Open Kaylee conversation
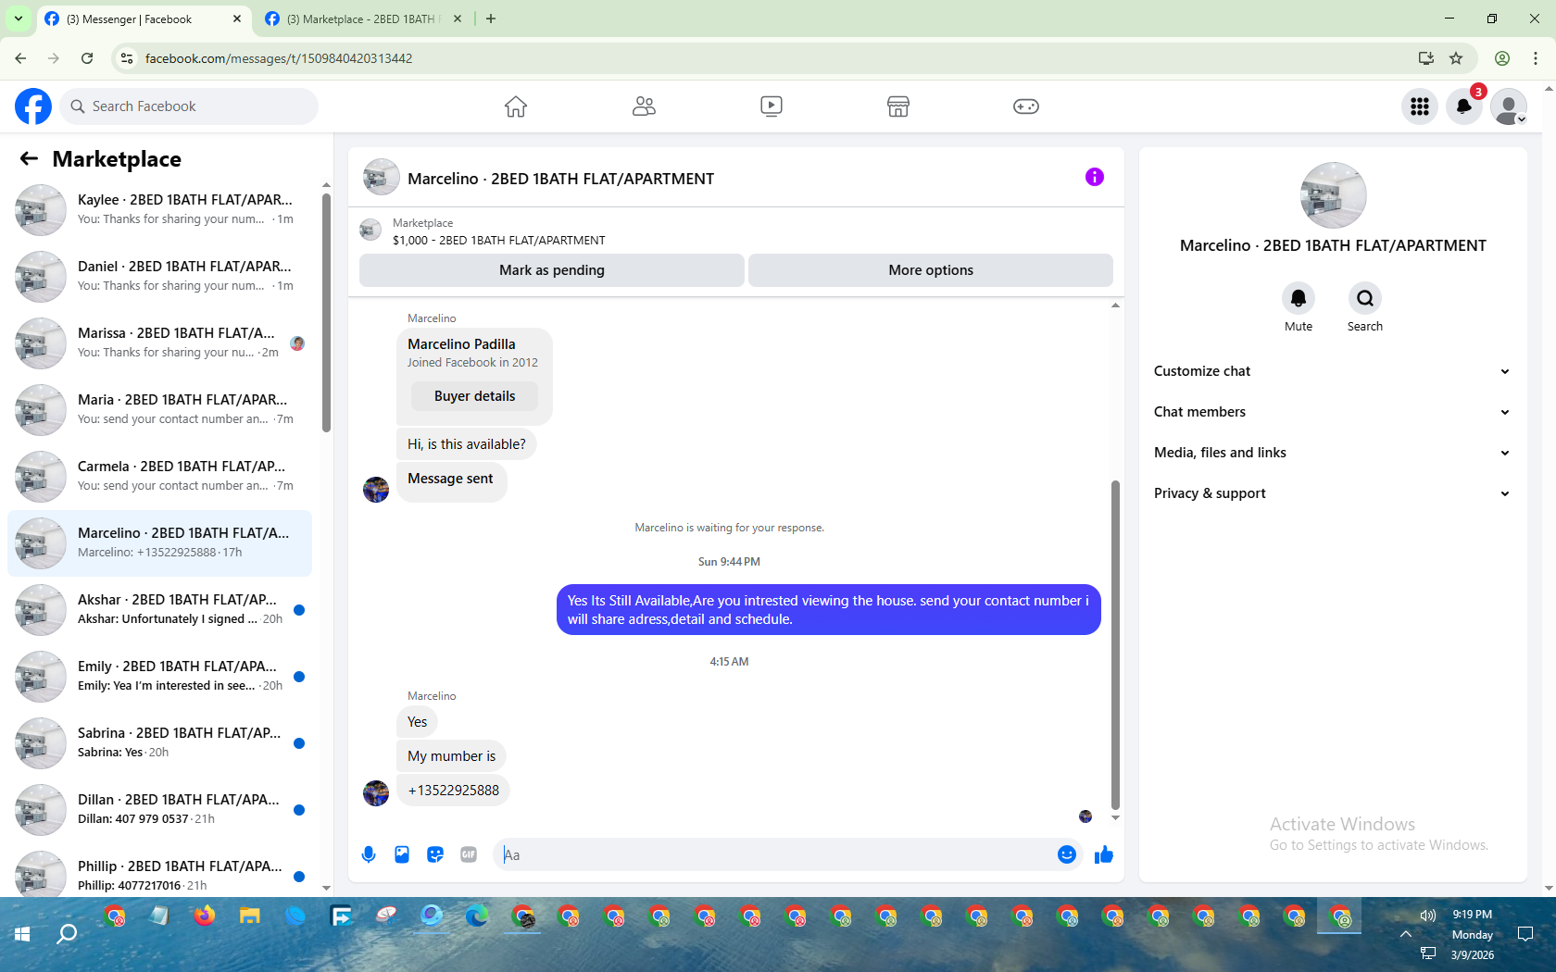1556x972 pixels. [160, 210]
